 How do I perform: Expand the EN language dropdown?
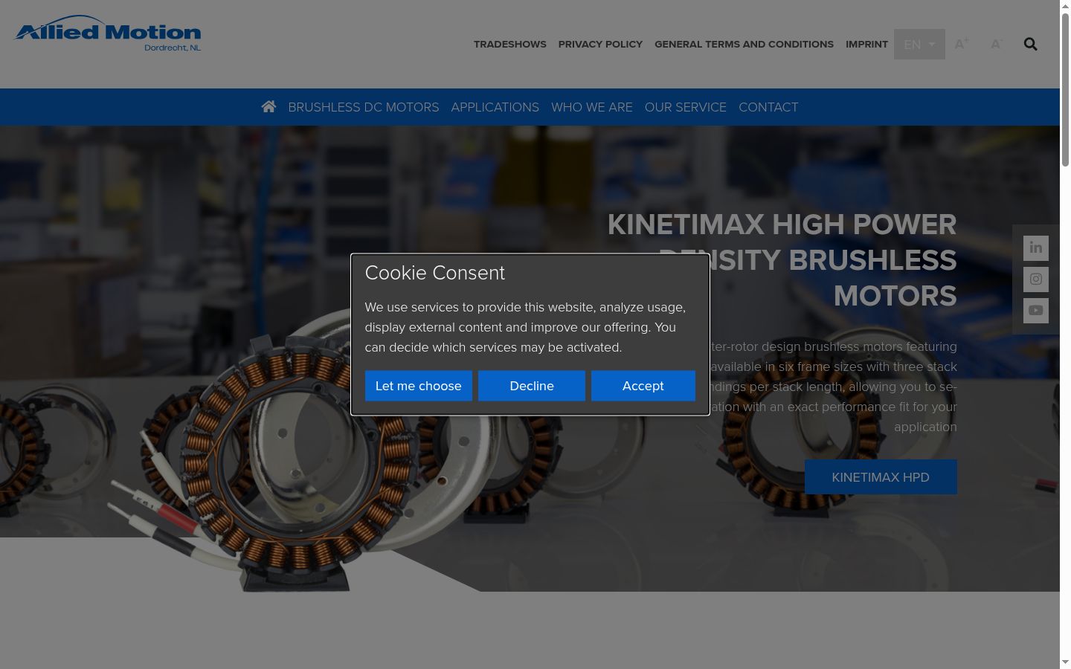click(919, 44)
